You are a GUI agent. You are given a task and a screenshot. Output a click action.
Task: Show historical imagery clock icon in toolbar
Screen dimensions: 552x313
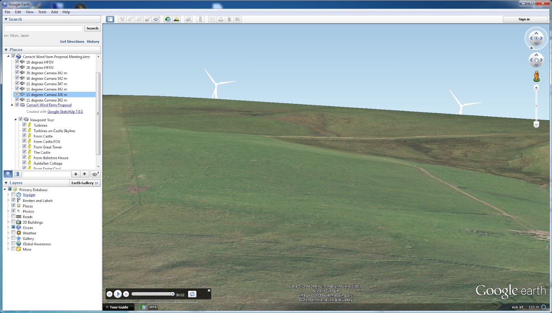click(168, 19)
